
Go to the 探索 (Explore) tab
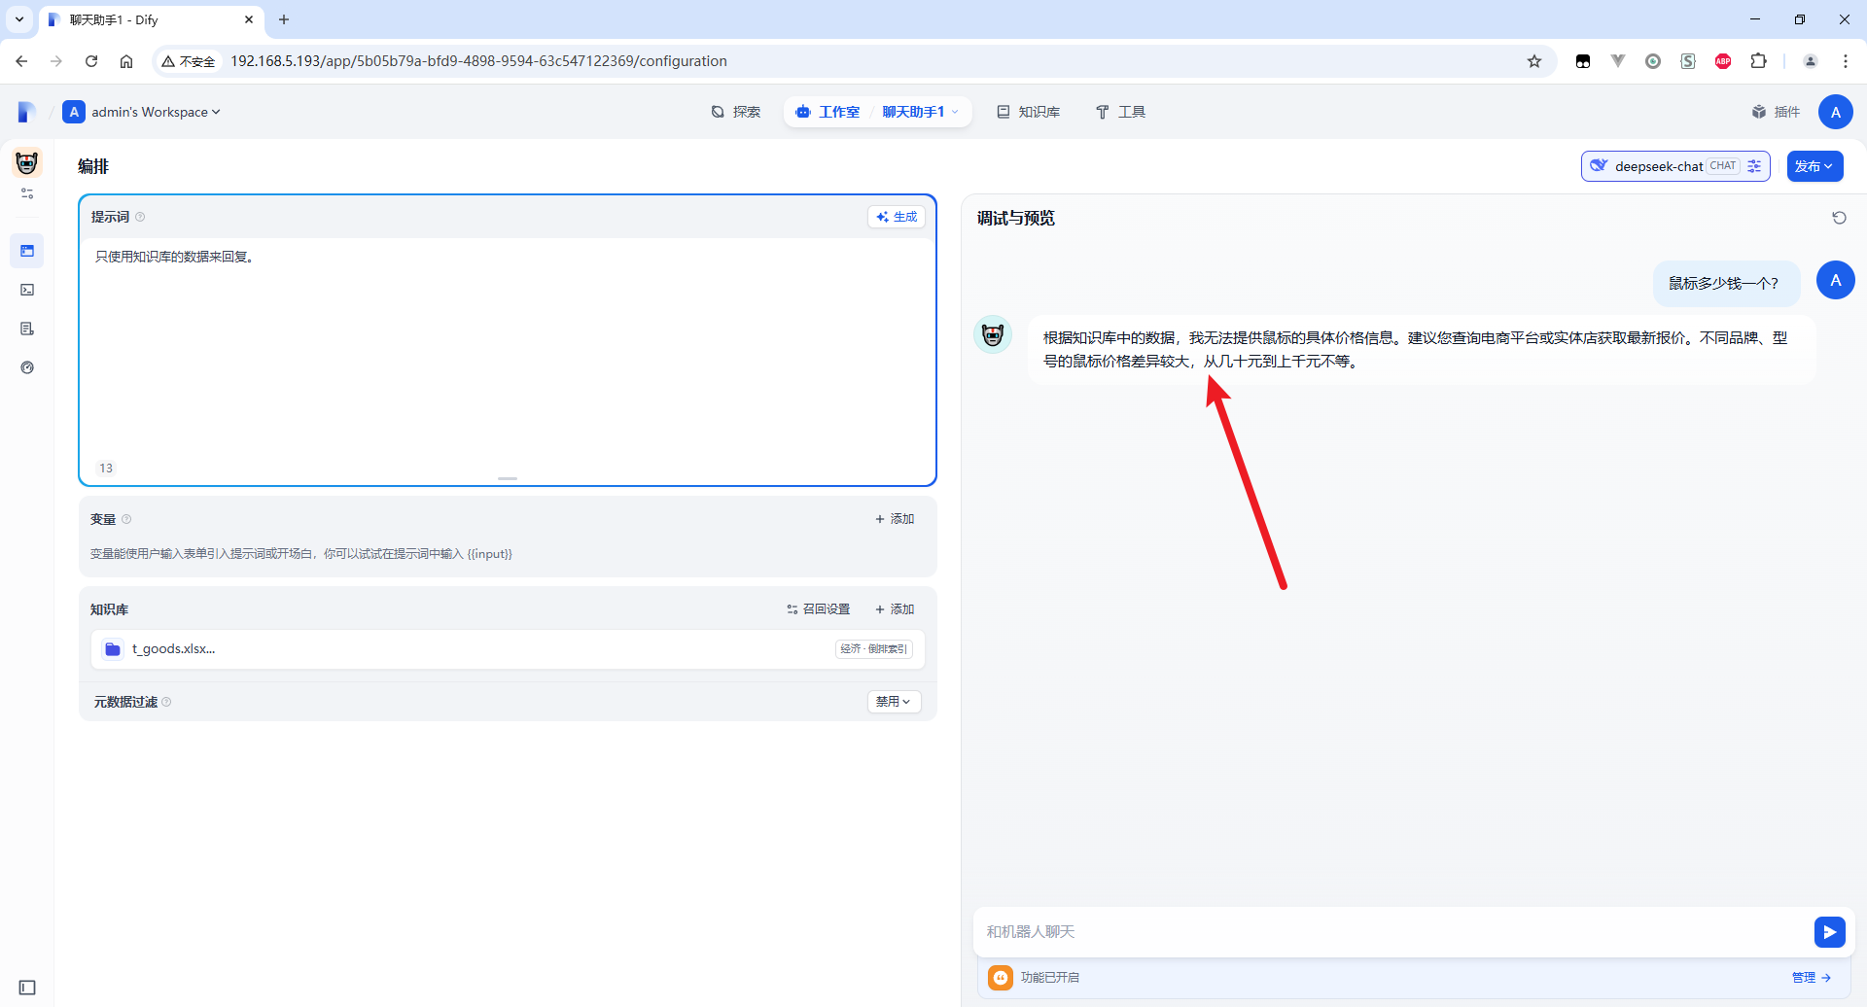coord(736,112)
